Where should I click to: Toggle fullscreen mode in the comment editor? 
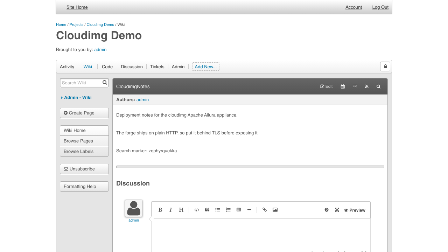pos(337,210)
